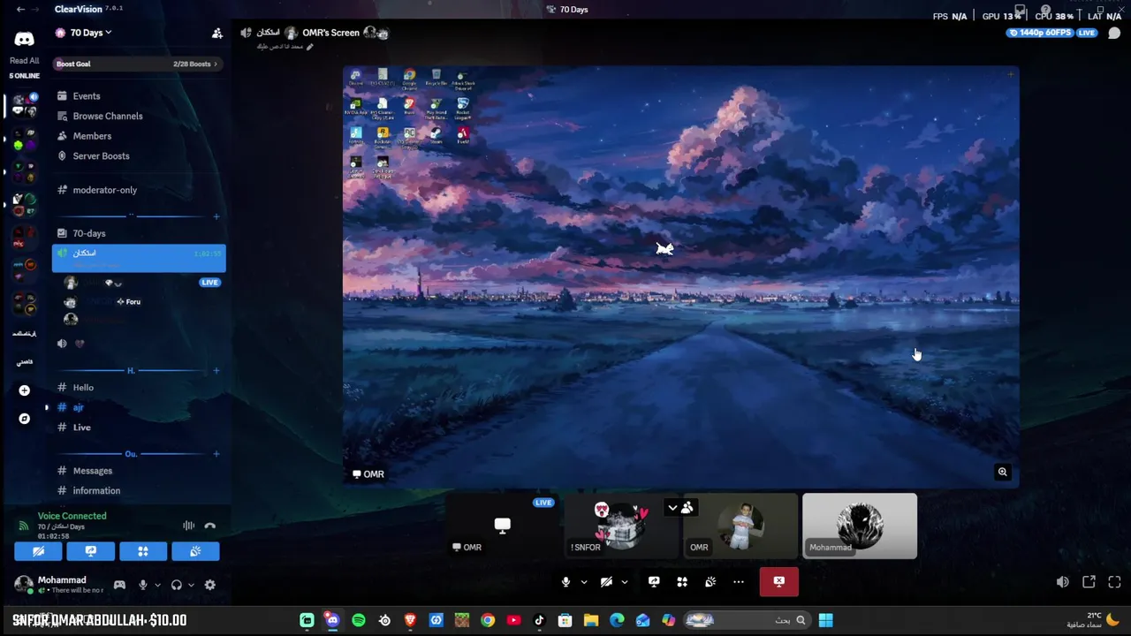The image size is (1131, 636).
Task: Click the red stop watching button
Action: tap(778, 582)
